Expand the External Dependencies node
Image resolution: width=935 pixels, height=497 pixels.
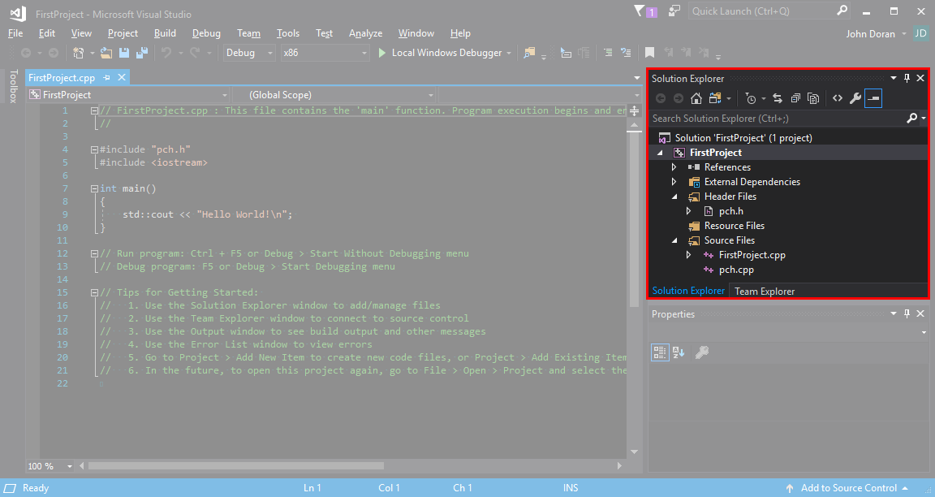[x=674, y=181]
